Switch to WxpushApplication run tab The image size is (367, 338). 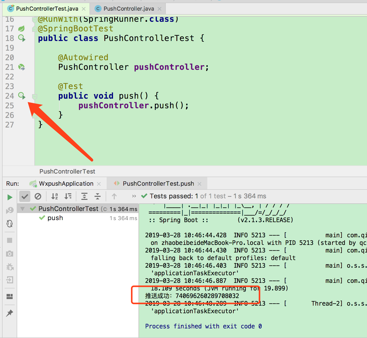66,184
